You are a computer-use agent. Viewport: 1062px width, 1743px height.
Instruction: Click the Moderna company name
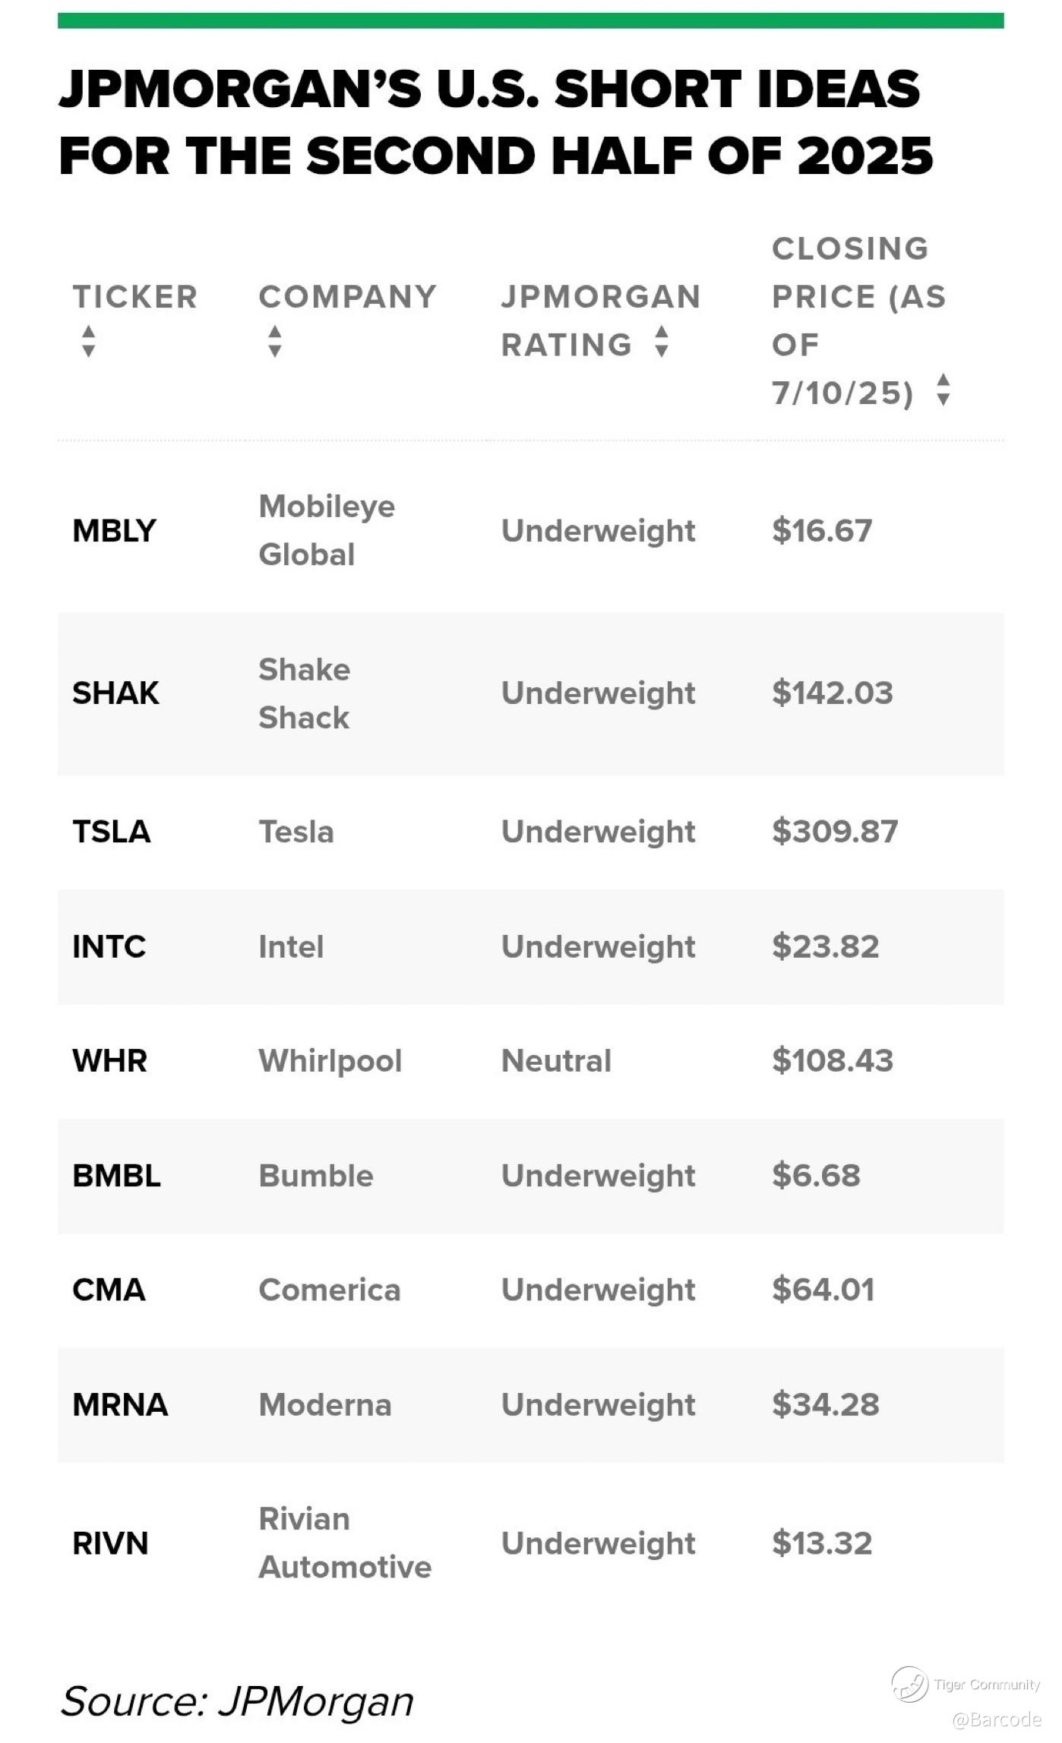coord(325,1405)
